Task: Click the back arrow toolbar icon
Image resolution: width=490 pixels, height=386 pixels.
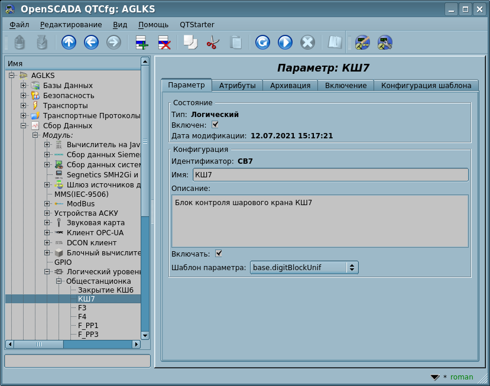Action: pyautogui.click(x=91, y=43)
